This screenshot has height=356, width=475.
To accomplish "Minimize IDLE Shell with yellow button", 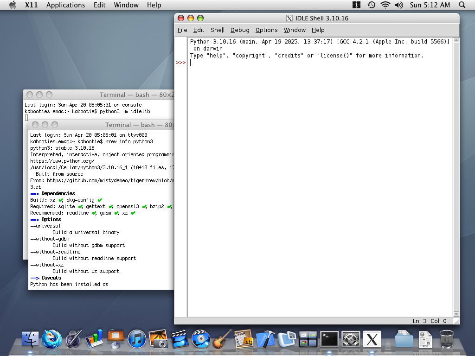I will 191,18.
